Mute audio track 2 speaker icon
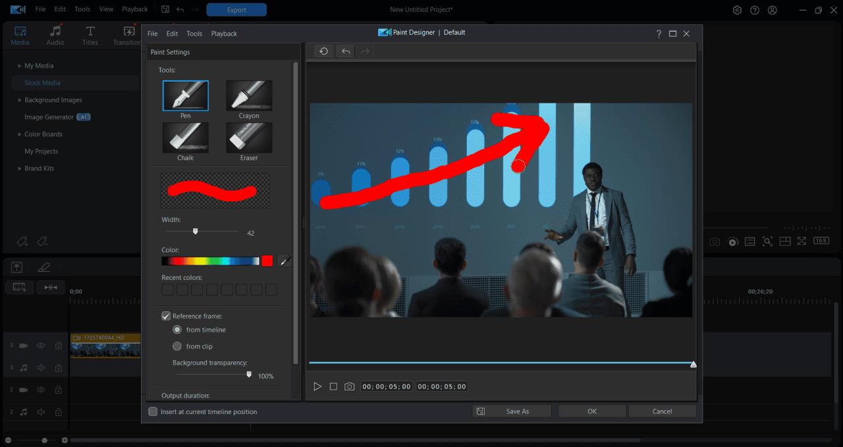The width and height of the screenshot is (843, 447). [x=41, y=412]
